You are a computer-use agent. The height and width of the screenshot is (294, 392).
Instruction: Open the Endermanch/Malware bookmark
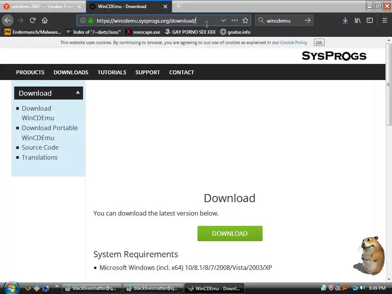[33, 32]
